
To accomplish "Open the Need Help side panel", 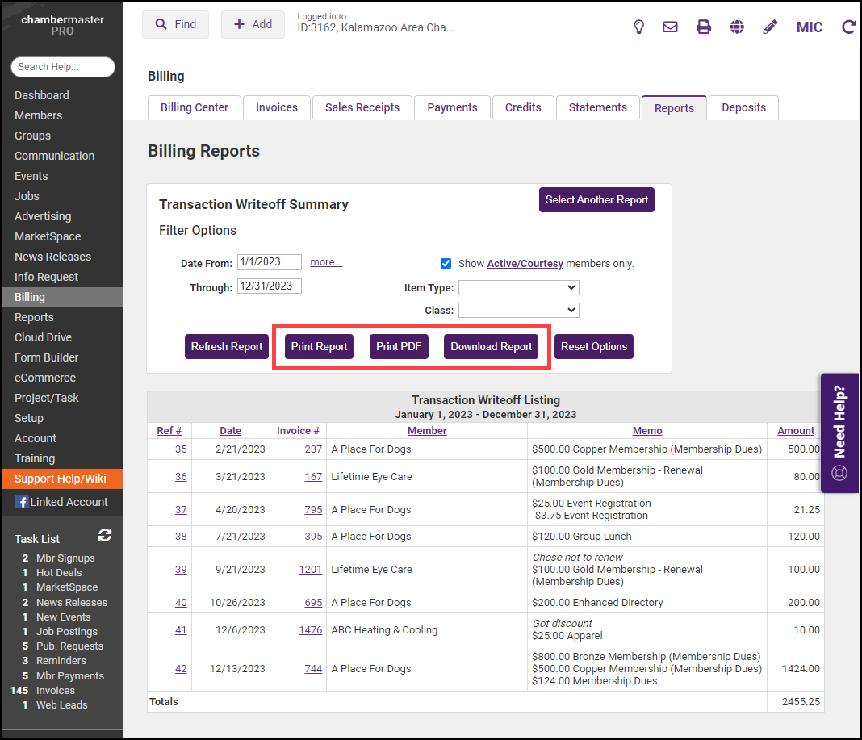I will tap(839, 433).
